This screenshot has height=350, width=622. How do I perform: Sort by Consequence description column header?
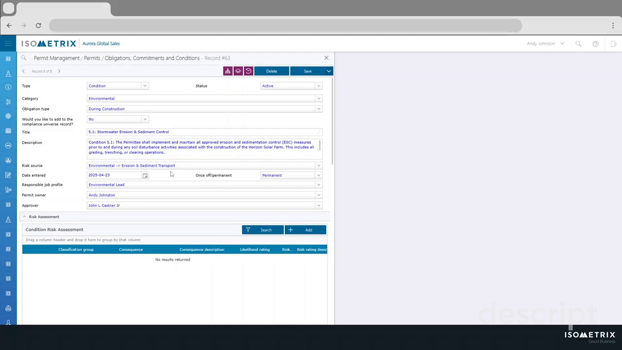pyautogui.click(x=202, y=249)
